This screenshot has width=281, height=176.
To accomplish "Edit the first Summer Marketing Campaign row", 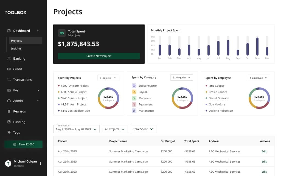I will (x=264, y=151).
